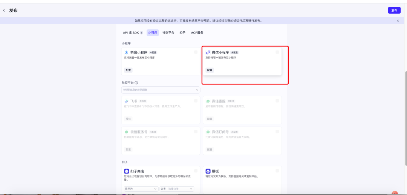Switch to the MCP服务 tab

click(x=197, y=33)
